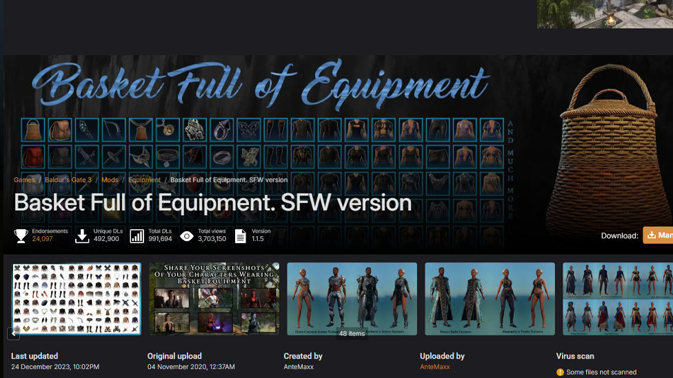Screen dimensions: 673x378
Task: Open the equipment icons grid thumbnail
Action: point(77,299)
